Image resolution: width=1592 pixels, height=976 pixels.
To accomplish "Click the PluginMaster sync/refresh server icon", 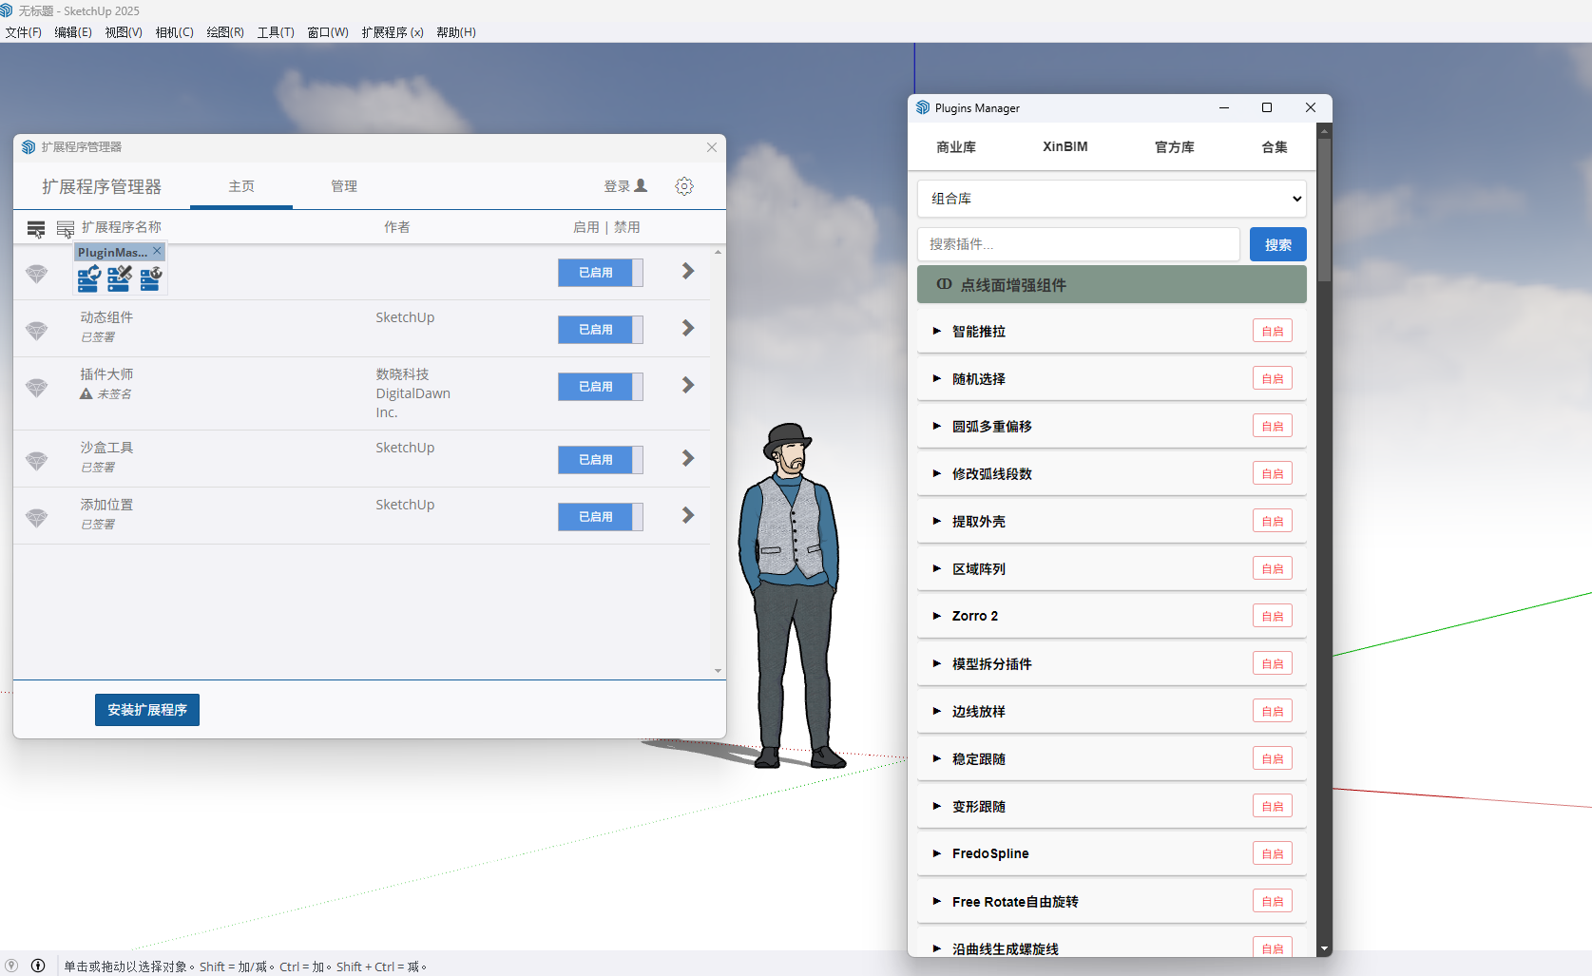I will point(88,277).
